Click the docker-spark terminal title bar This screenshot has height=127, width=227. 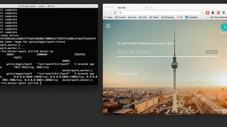click(49, 6)
